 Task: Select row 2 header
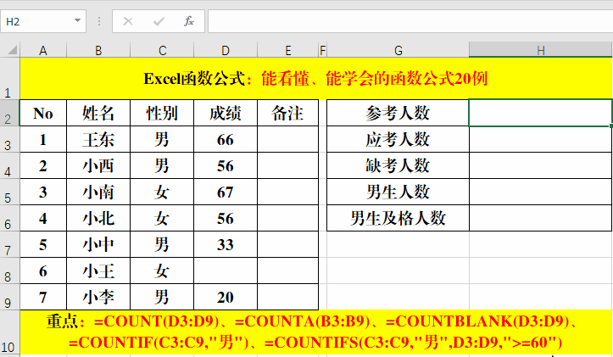pyautogui.click(x=9, y=113)
